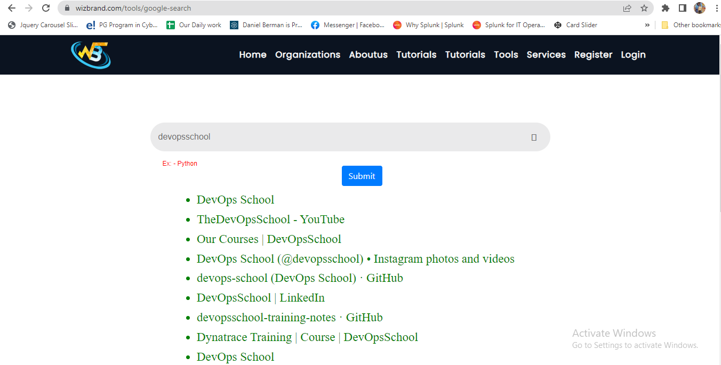Open Dynatrace Training | Course result

[x=307, y=337]
